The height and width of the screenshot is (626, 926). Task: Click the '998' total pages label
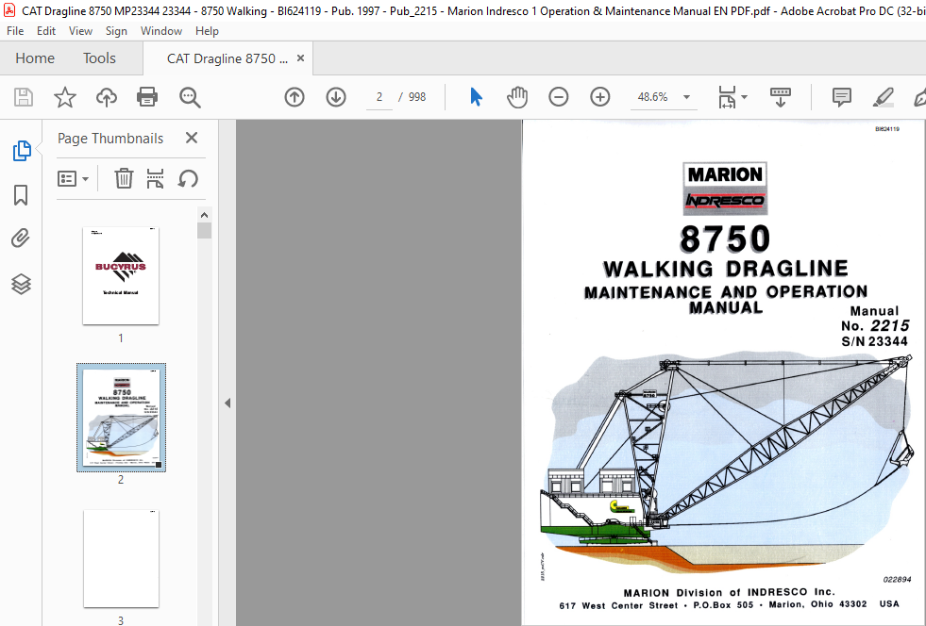pos(417,97)
